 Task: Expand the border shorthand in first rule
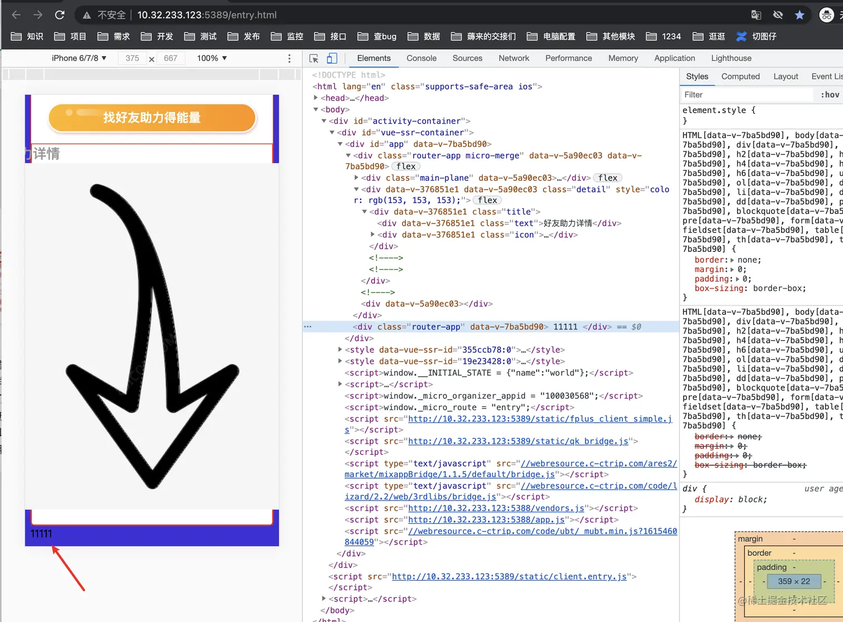pyautogui.click(x=732, y=260)
